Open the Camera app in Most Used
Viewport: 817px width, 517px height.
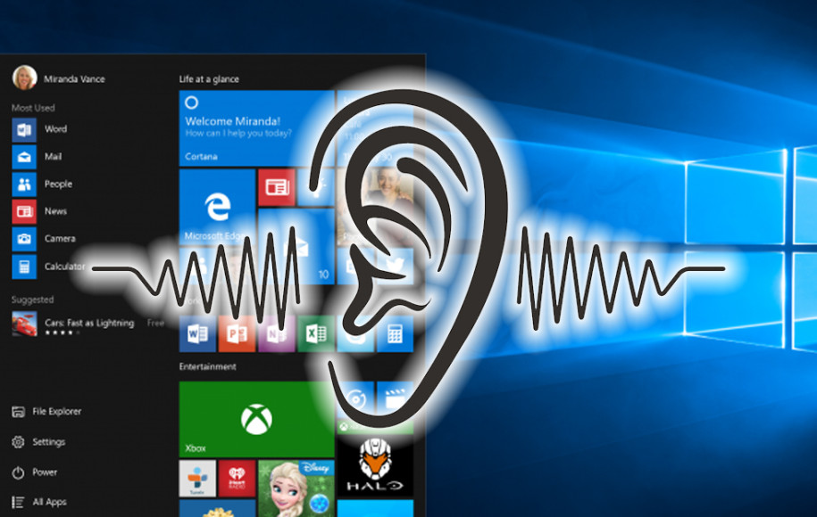(x=44, y=239)
